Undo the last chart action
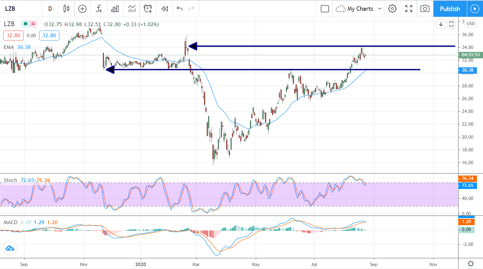Image resolution: width=483 pixels, height=269 pixels. click(179, 9)
